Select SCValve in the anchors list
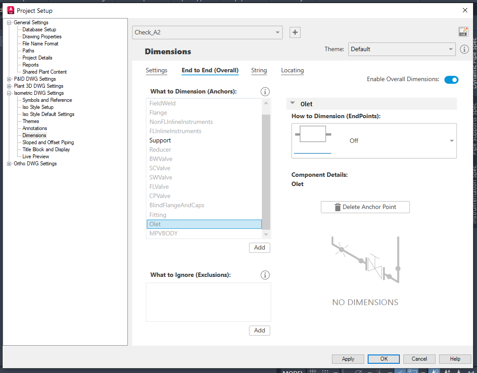The width and height of the screenshot is (477, 373). (x=204, y=168)
